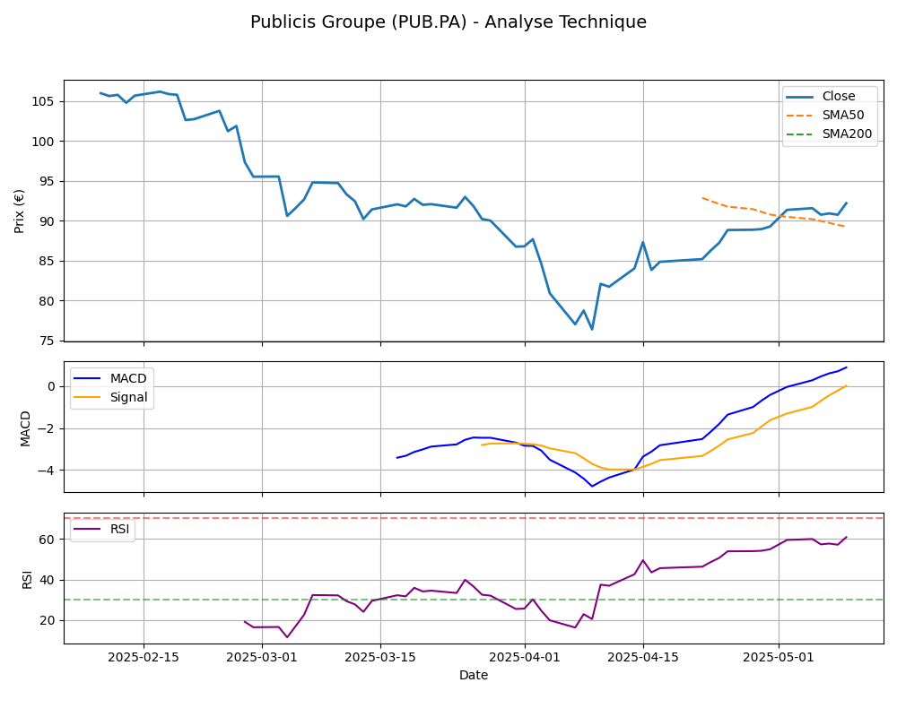Click the 'Signal' legend entry text
The width and height of the screenshot is (897, 717).
128,397
